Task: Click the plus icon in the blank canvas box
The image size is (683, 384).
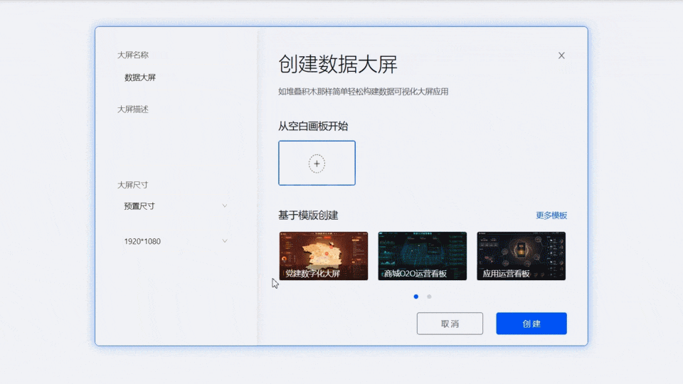Action: pyautogui.click(x=317, y=164)
